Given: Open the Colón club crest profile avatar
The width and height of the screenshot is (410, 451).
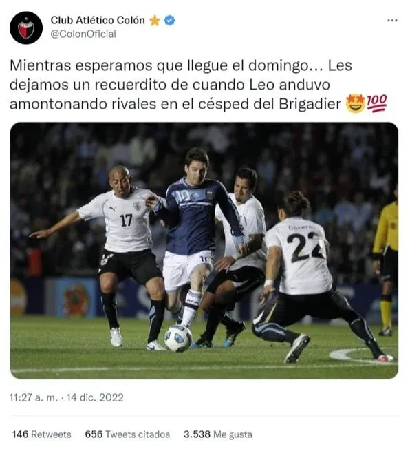Looking at the screenshot, I should click(26, 28).
